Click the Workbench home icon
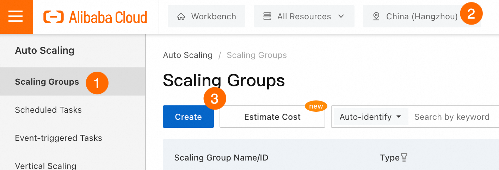 pyautogui.click(x=181, y=17)
